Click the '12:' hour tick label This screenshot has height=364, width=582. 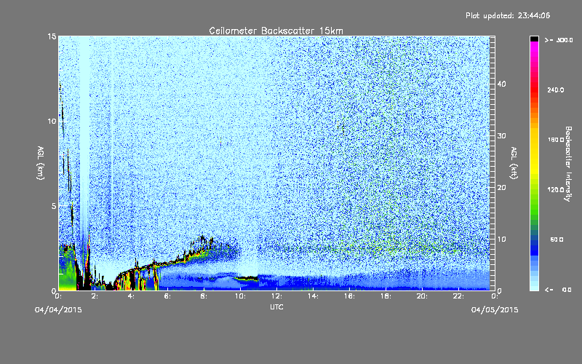276,296
